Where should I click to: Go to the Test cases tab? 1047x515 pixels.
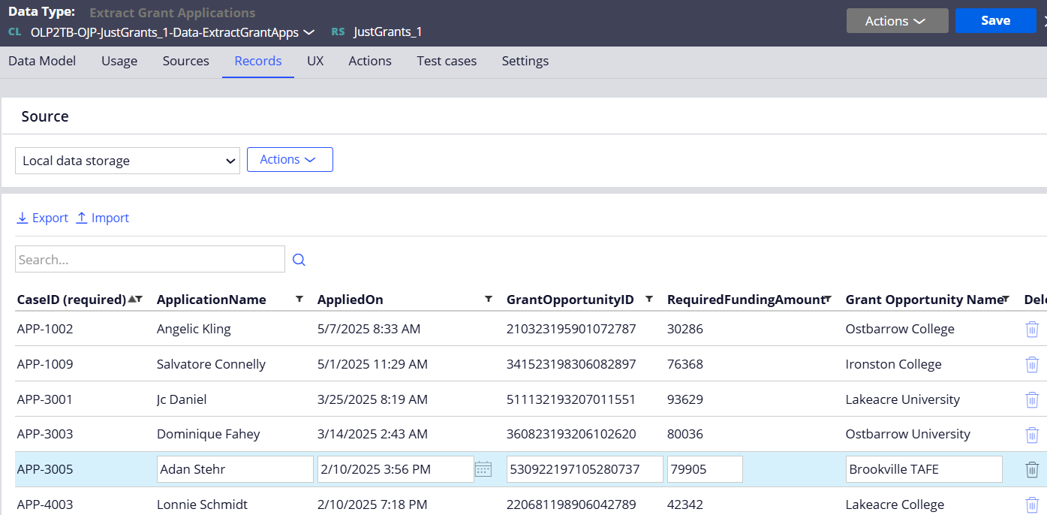coord(447,61)
